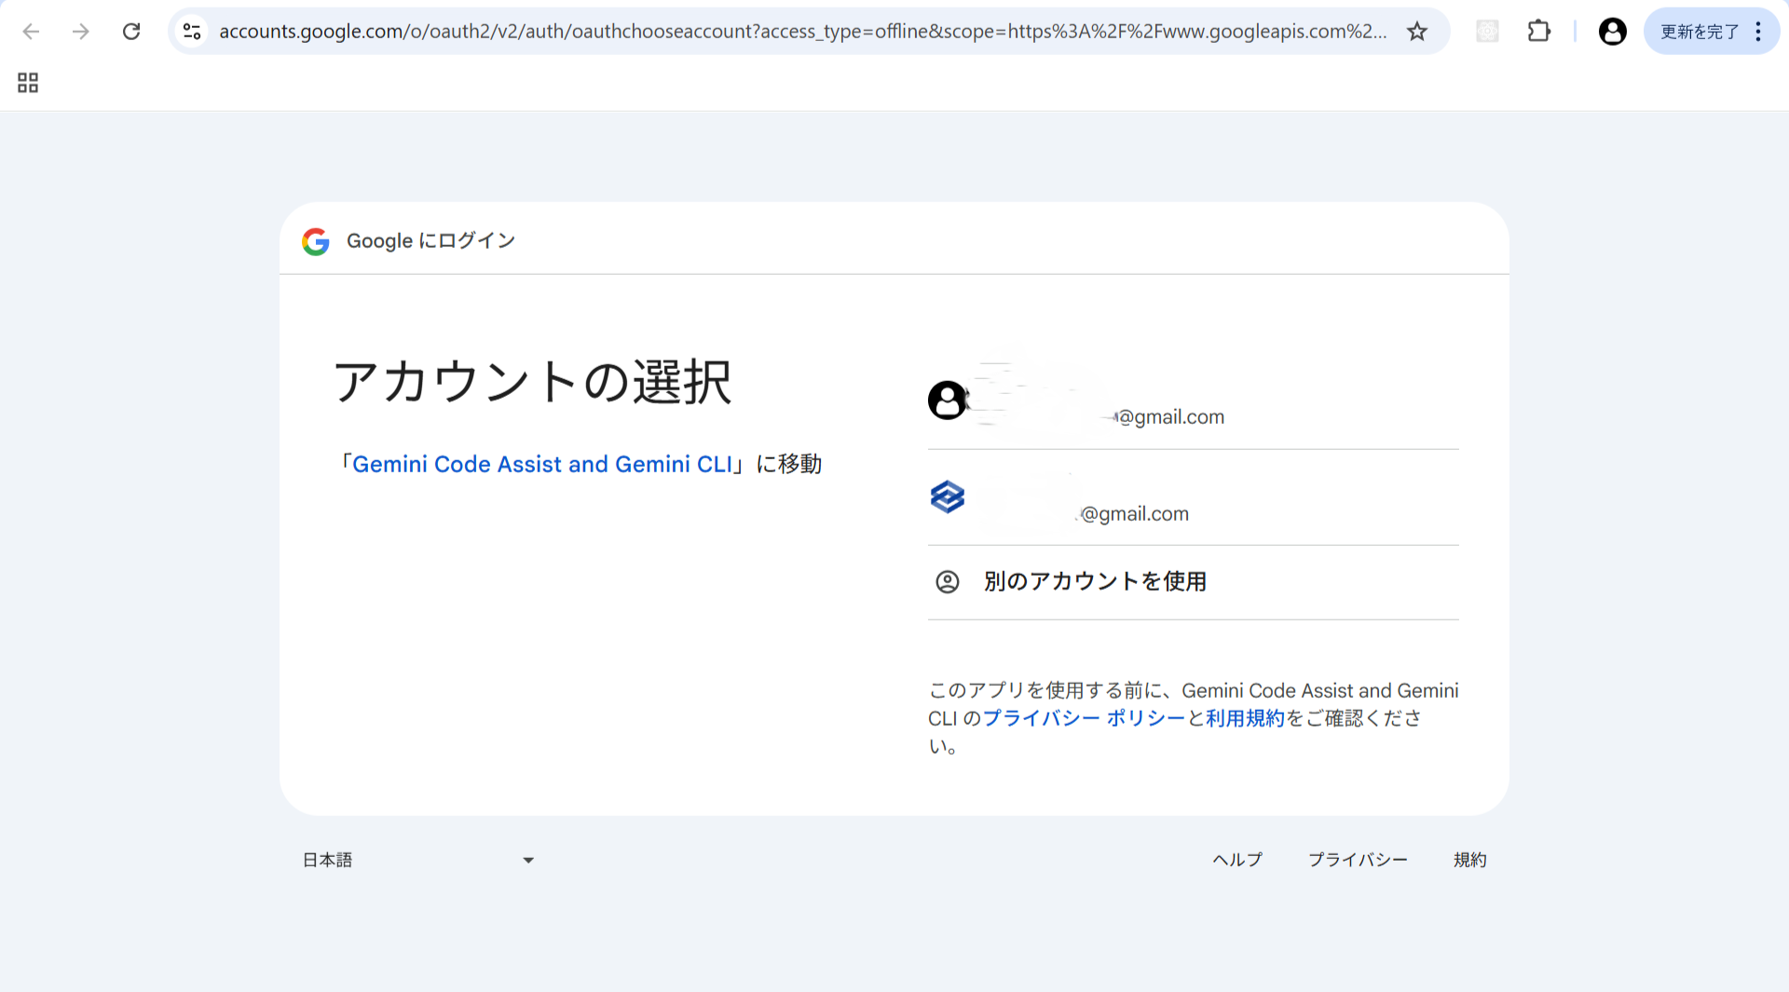The width and height of the screenshot is (1789, 992).
Task: Open the extensions puzzle icon
Action: tap(1539, 32)
